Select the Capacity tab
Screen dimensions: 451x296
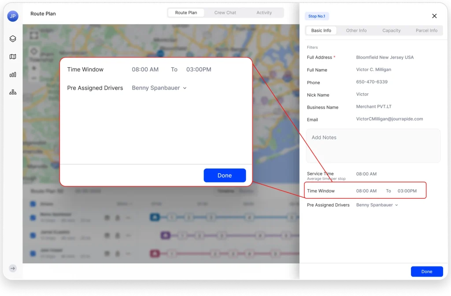[391, 30]
